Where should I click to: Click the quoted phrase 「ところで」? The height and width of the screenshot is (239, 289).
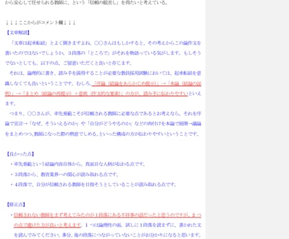pos(99,53)
